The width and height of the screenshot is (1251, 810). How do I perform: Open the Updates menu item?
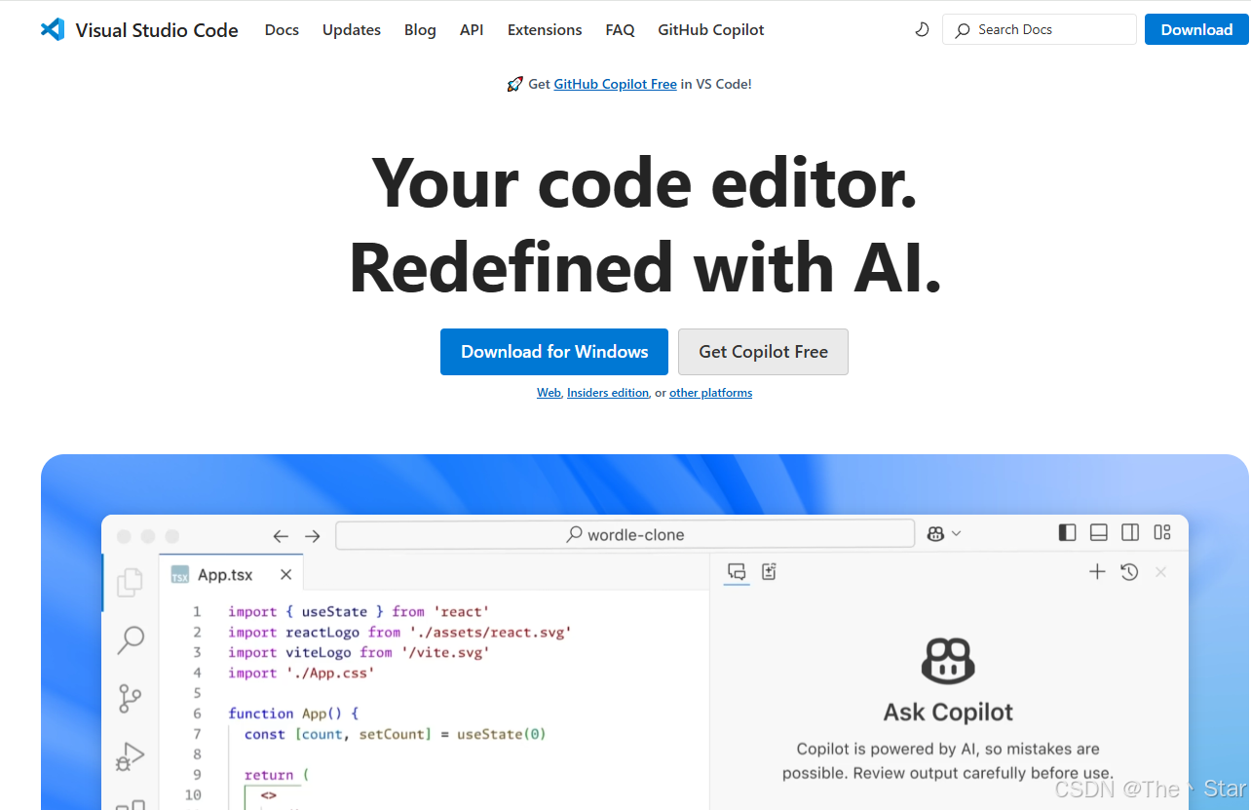(x=352, y=30)
